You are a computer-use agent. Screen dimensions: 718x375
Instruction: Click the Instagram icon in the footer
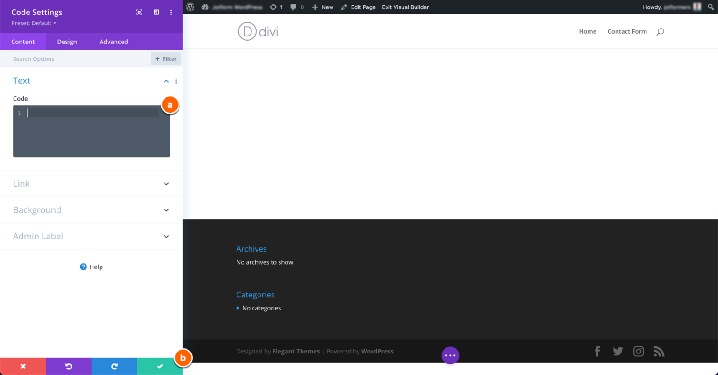tap(638, 351)
